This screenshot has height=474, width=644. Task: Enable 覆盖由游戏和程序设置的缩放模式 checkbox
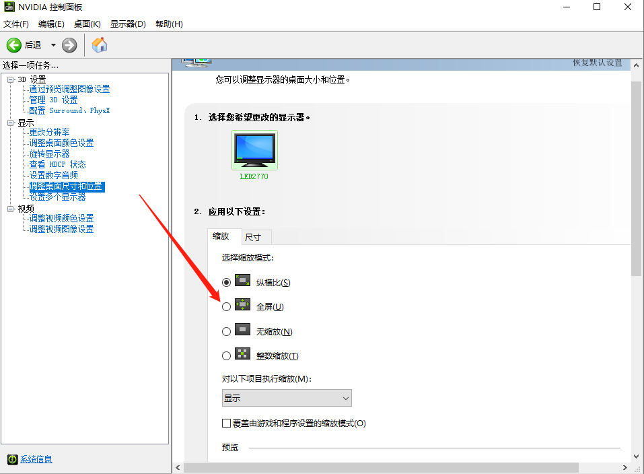(226, 423)
